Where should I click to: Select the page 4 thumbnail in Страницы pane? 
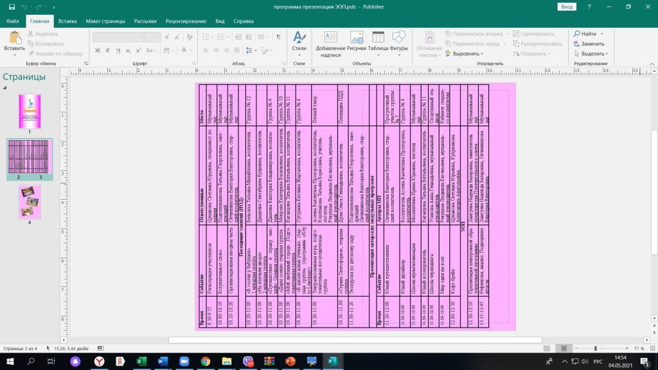tap(30, 201)
